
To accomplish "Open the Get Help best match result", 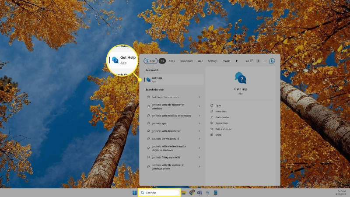I will [174, 80].
